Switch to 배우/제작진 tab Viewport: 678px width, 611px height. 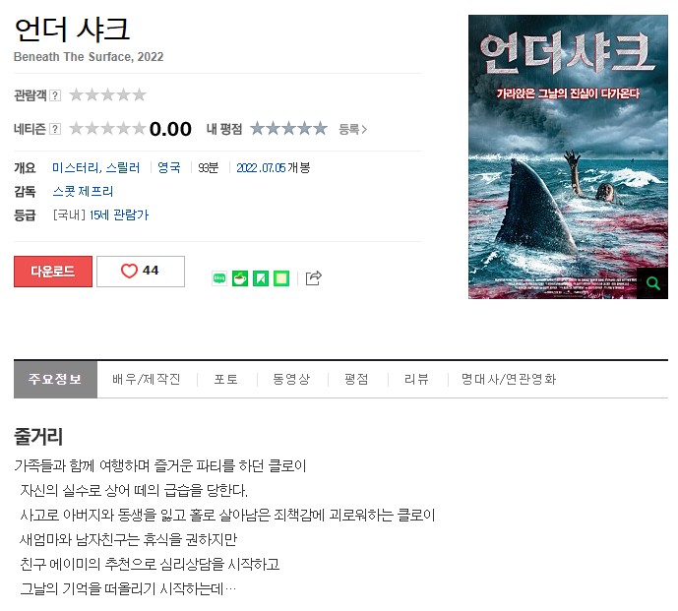click(x=147, y=379)
